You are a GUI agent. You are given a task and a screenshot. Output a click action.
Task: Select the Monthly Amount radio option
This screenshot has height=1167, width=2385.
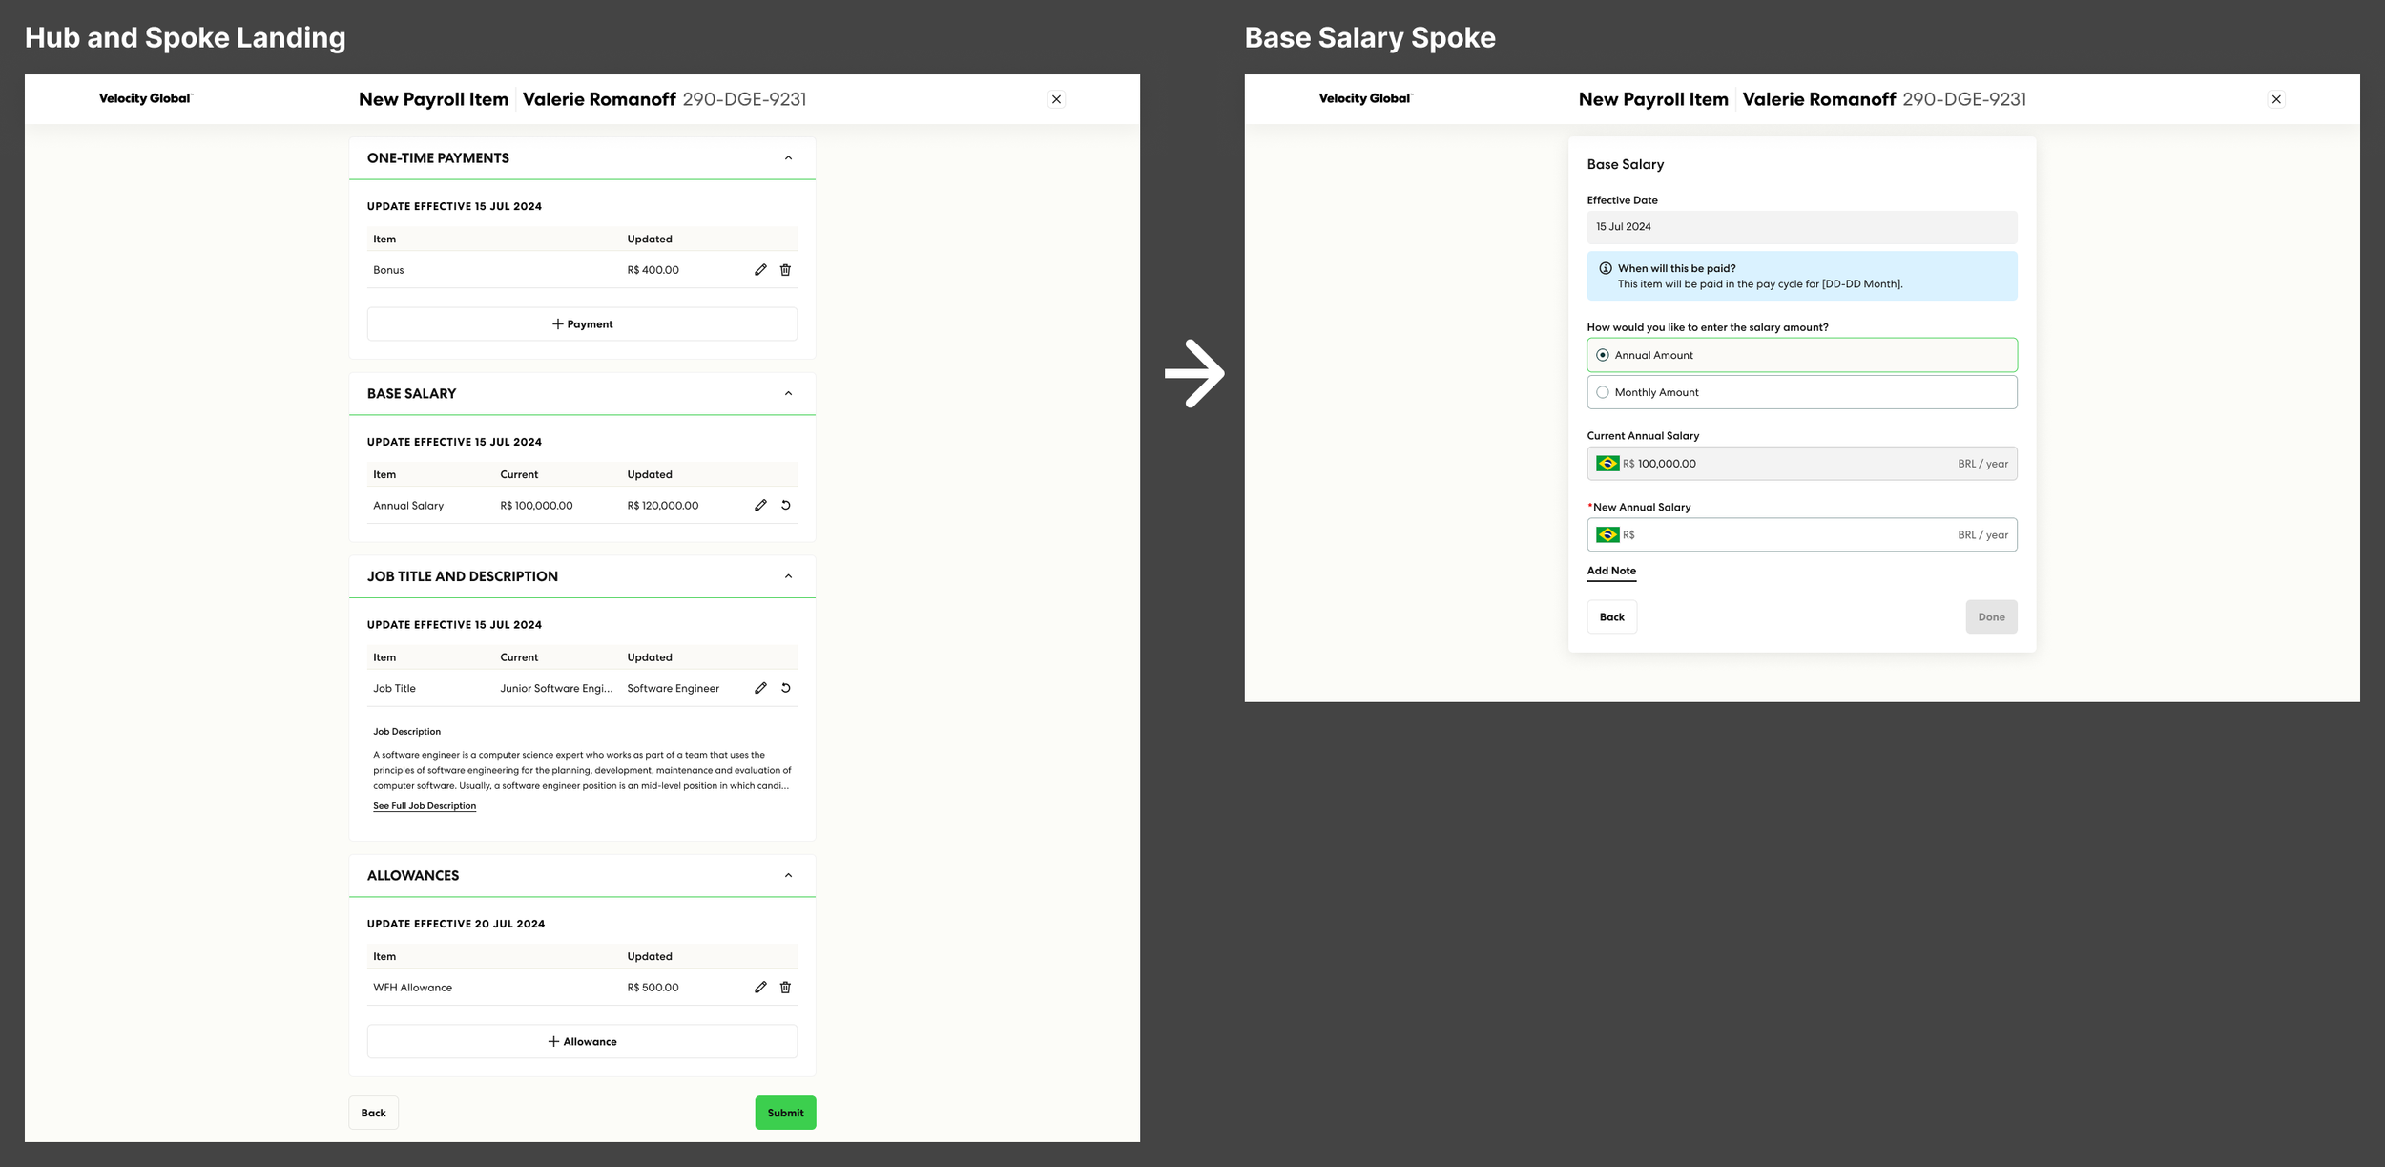coord(1603,392)
